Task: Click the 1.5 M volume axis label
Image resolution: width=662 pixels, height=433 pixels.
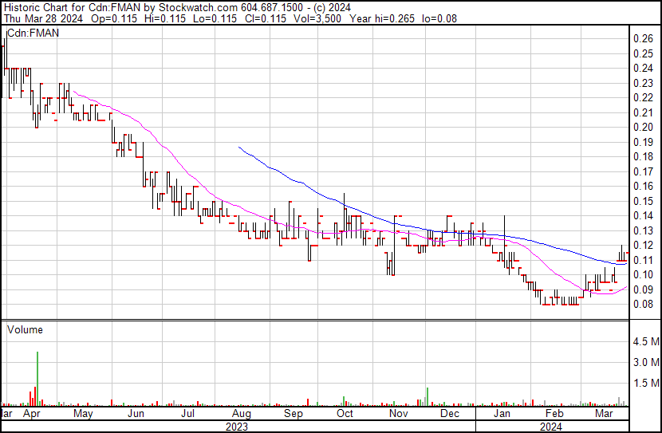Action: click(646, 384)
